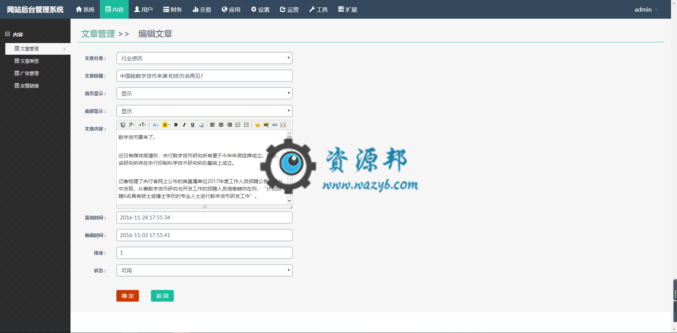677x333 pixels.
Task: Open the 文章分类 dropdown
Action: pos(205,58)
